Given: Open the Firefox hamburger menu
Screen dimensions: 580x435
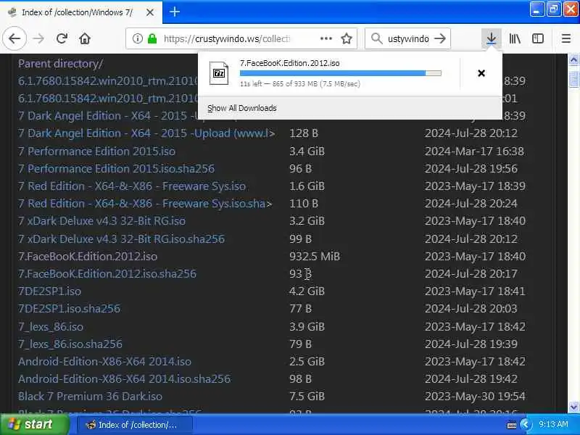Looking at the screenshot, I should [x=566, y=38].
